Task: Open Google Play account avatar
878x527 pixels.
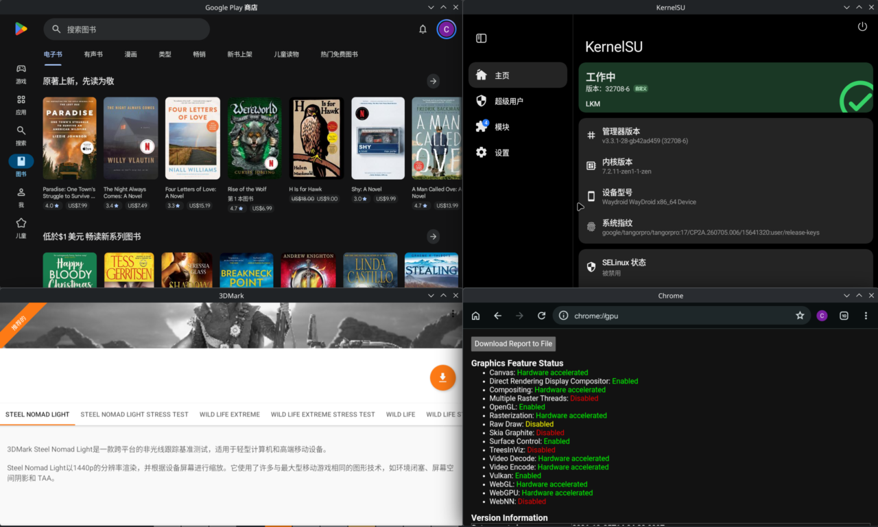Action: 447,29
